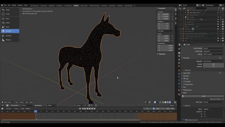Viewport: 225px width, 127px height.
Task: Open the Help menu
Action: [x=26, y=5]
